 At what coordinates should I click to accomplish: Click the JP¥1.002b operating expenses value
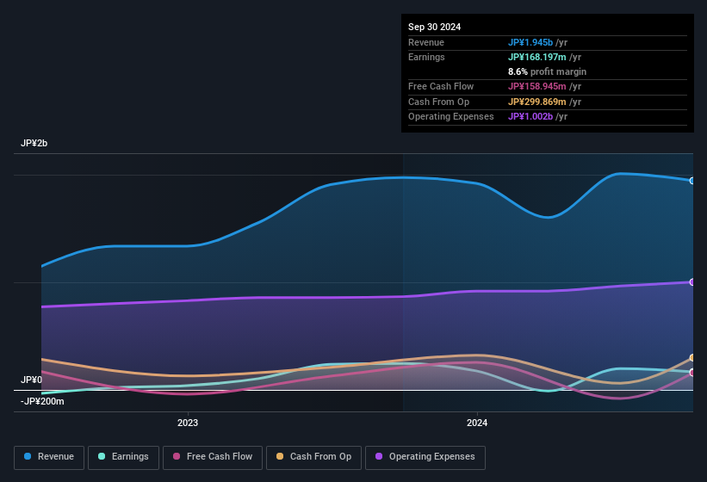tap(530, 116)
